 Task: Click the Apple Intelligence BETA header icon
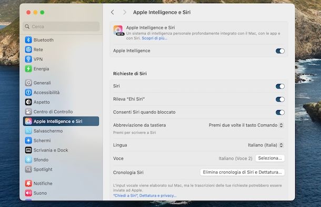pos(118,31)
